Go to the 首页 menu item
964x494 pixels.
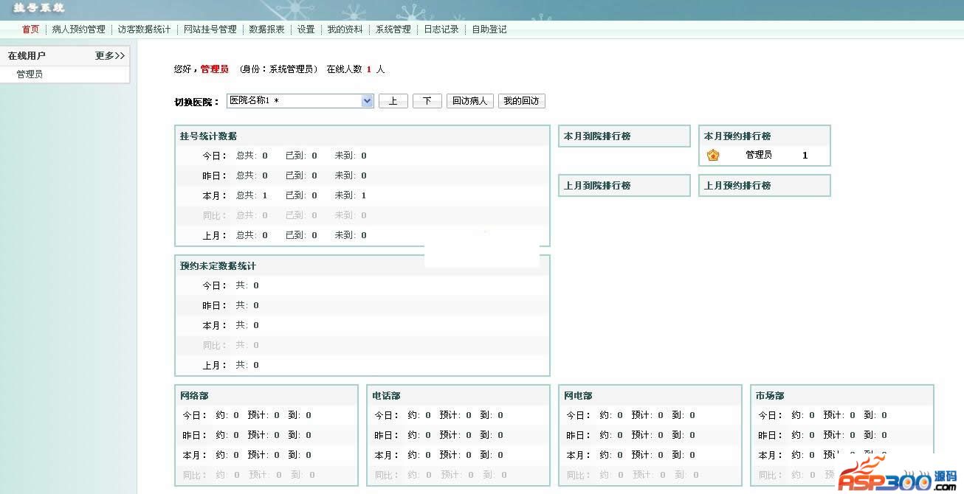pos(30,29)
